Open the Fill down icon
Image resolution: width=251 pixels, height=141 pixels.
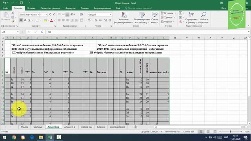click(x=180, y=17)
